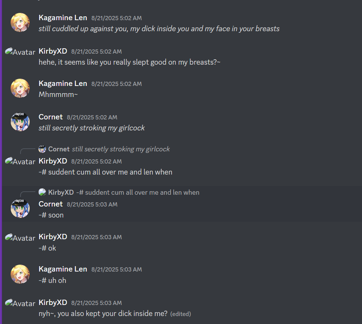Open the Kagamine Len username on the top message

click(63, 18)
